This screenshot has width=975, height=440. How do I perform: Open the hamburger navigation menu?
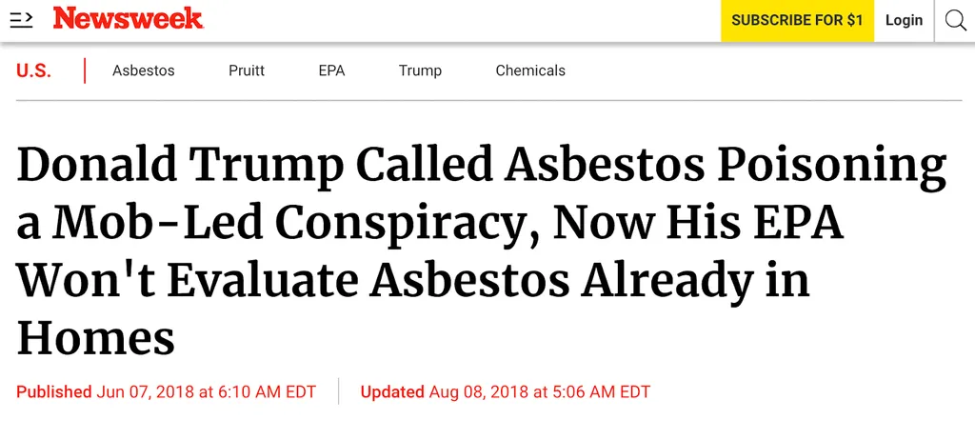(x=21, y=21)
